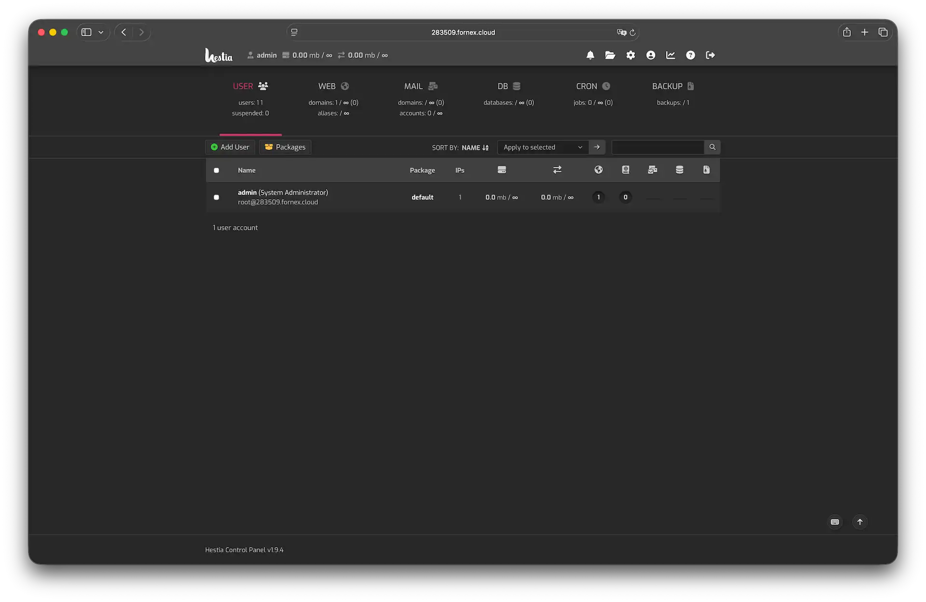Click the search magnifier button
This screenshot has height=602, width=926.
tap(712, 147)
